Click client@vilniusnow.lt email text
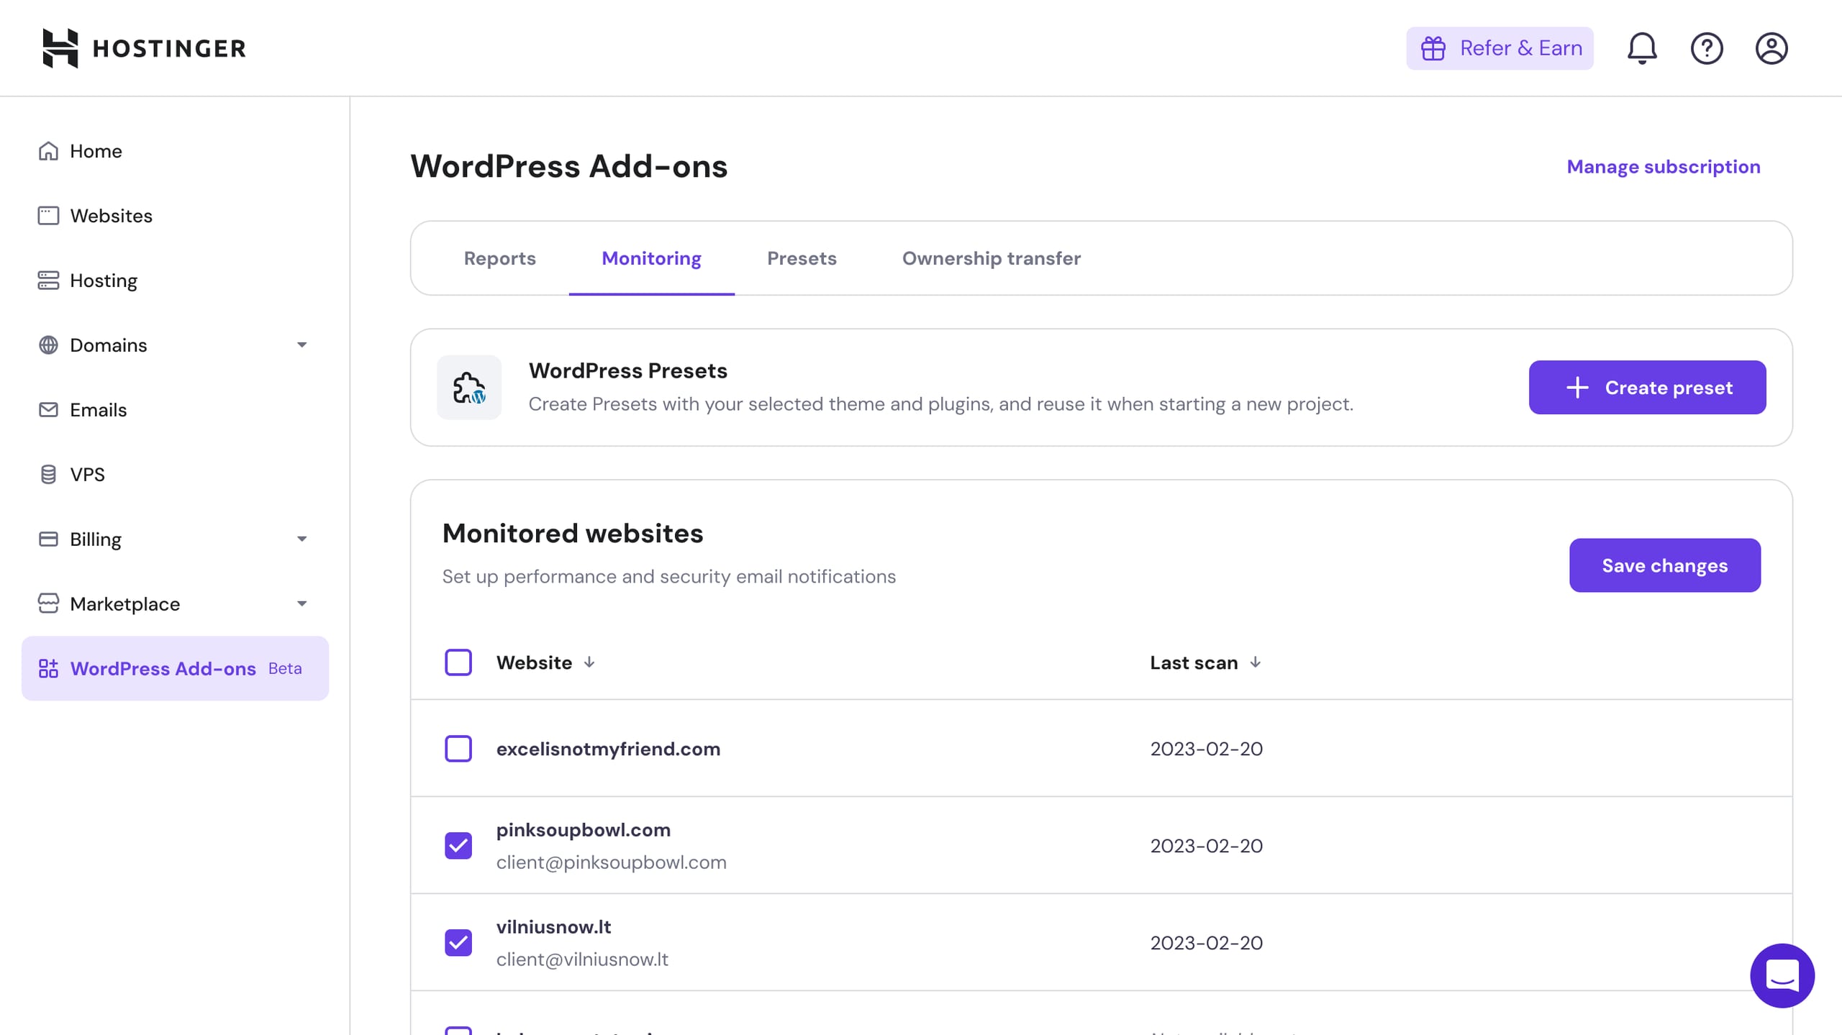 tap(582, 959)
